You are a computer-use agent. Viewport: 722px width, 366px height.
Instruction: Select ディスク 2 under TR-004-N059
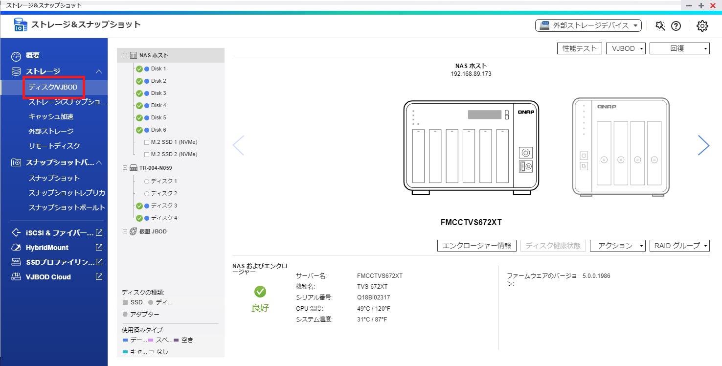coord(164,193)
